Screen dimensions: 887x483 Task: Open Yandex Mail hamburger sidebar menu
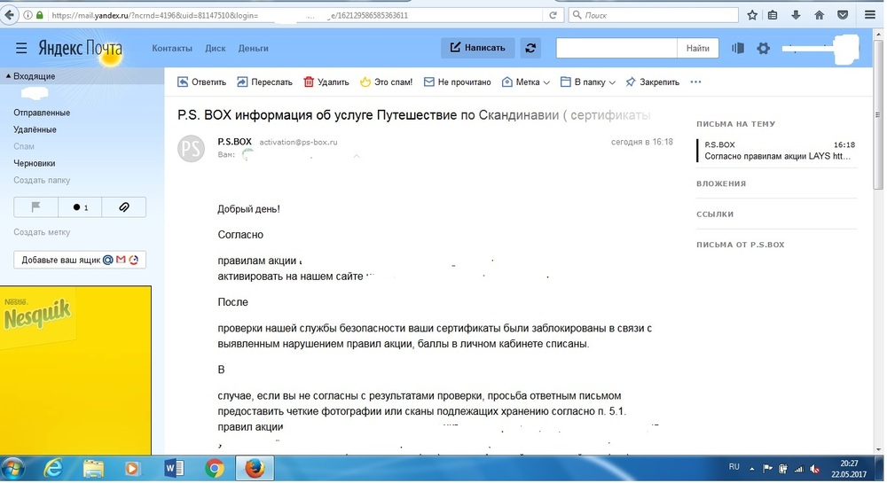tap(21, 48)
